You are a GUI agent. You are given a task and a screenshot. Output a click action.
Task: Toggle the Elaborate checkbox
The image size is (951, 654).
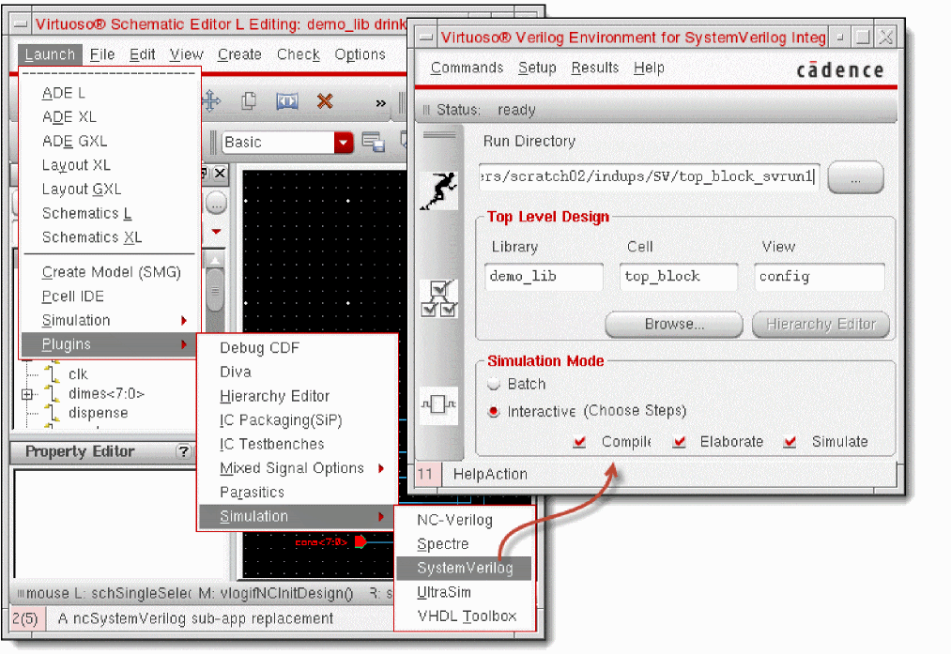point(680,442)
